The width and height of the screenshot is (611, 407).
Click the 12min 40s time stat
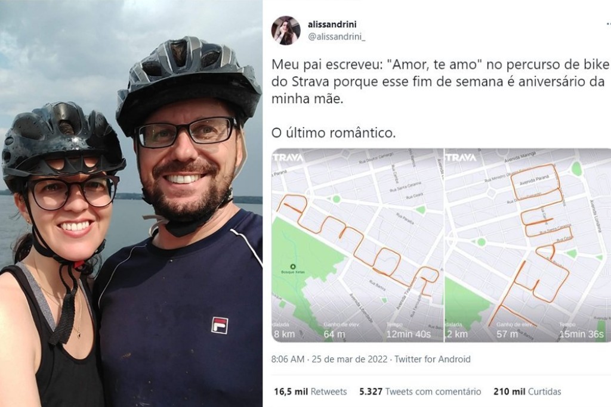click(408, 334)
